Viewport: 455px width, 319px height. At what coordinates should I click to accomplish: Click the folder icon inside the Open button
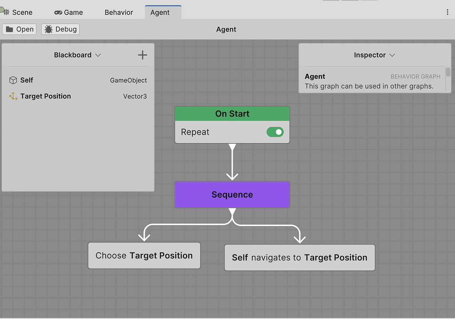point(10,29)
